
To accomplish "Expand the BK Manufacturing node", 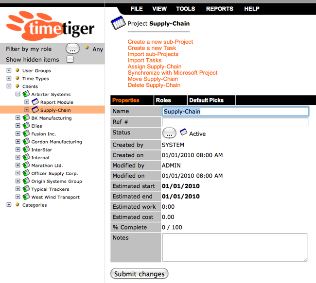I will [x=18, y=118].
